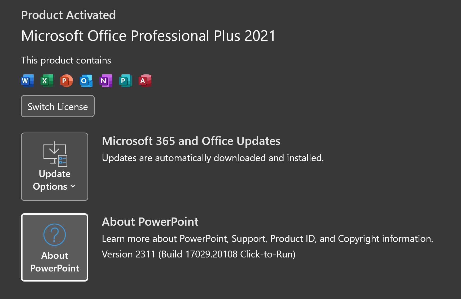Click the Version 2311 build number text
Screen dimensions: 461x299
coord(199,254)
